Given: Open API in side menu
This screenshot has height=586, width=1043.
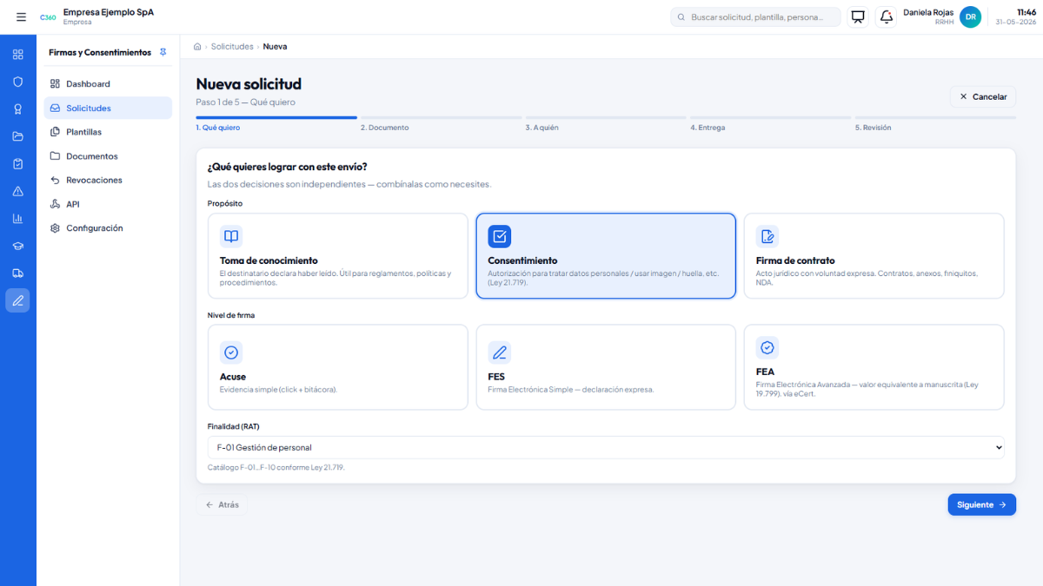Looking at the screenshot, I should pyautogui.click(x=108, y=204).
